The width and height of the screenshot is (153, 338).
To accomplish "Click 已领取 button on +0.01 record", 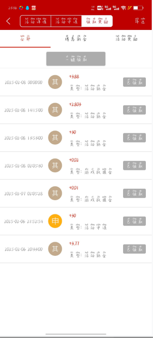I will click(x=134, y=193).
